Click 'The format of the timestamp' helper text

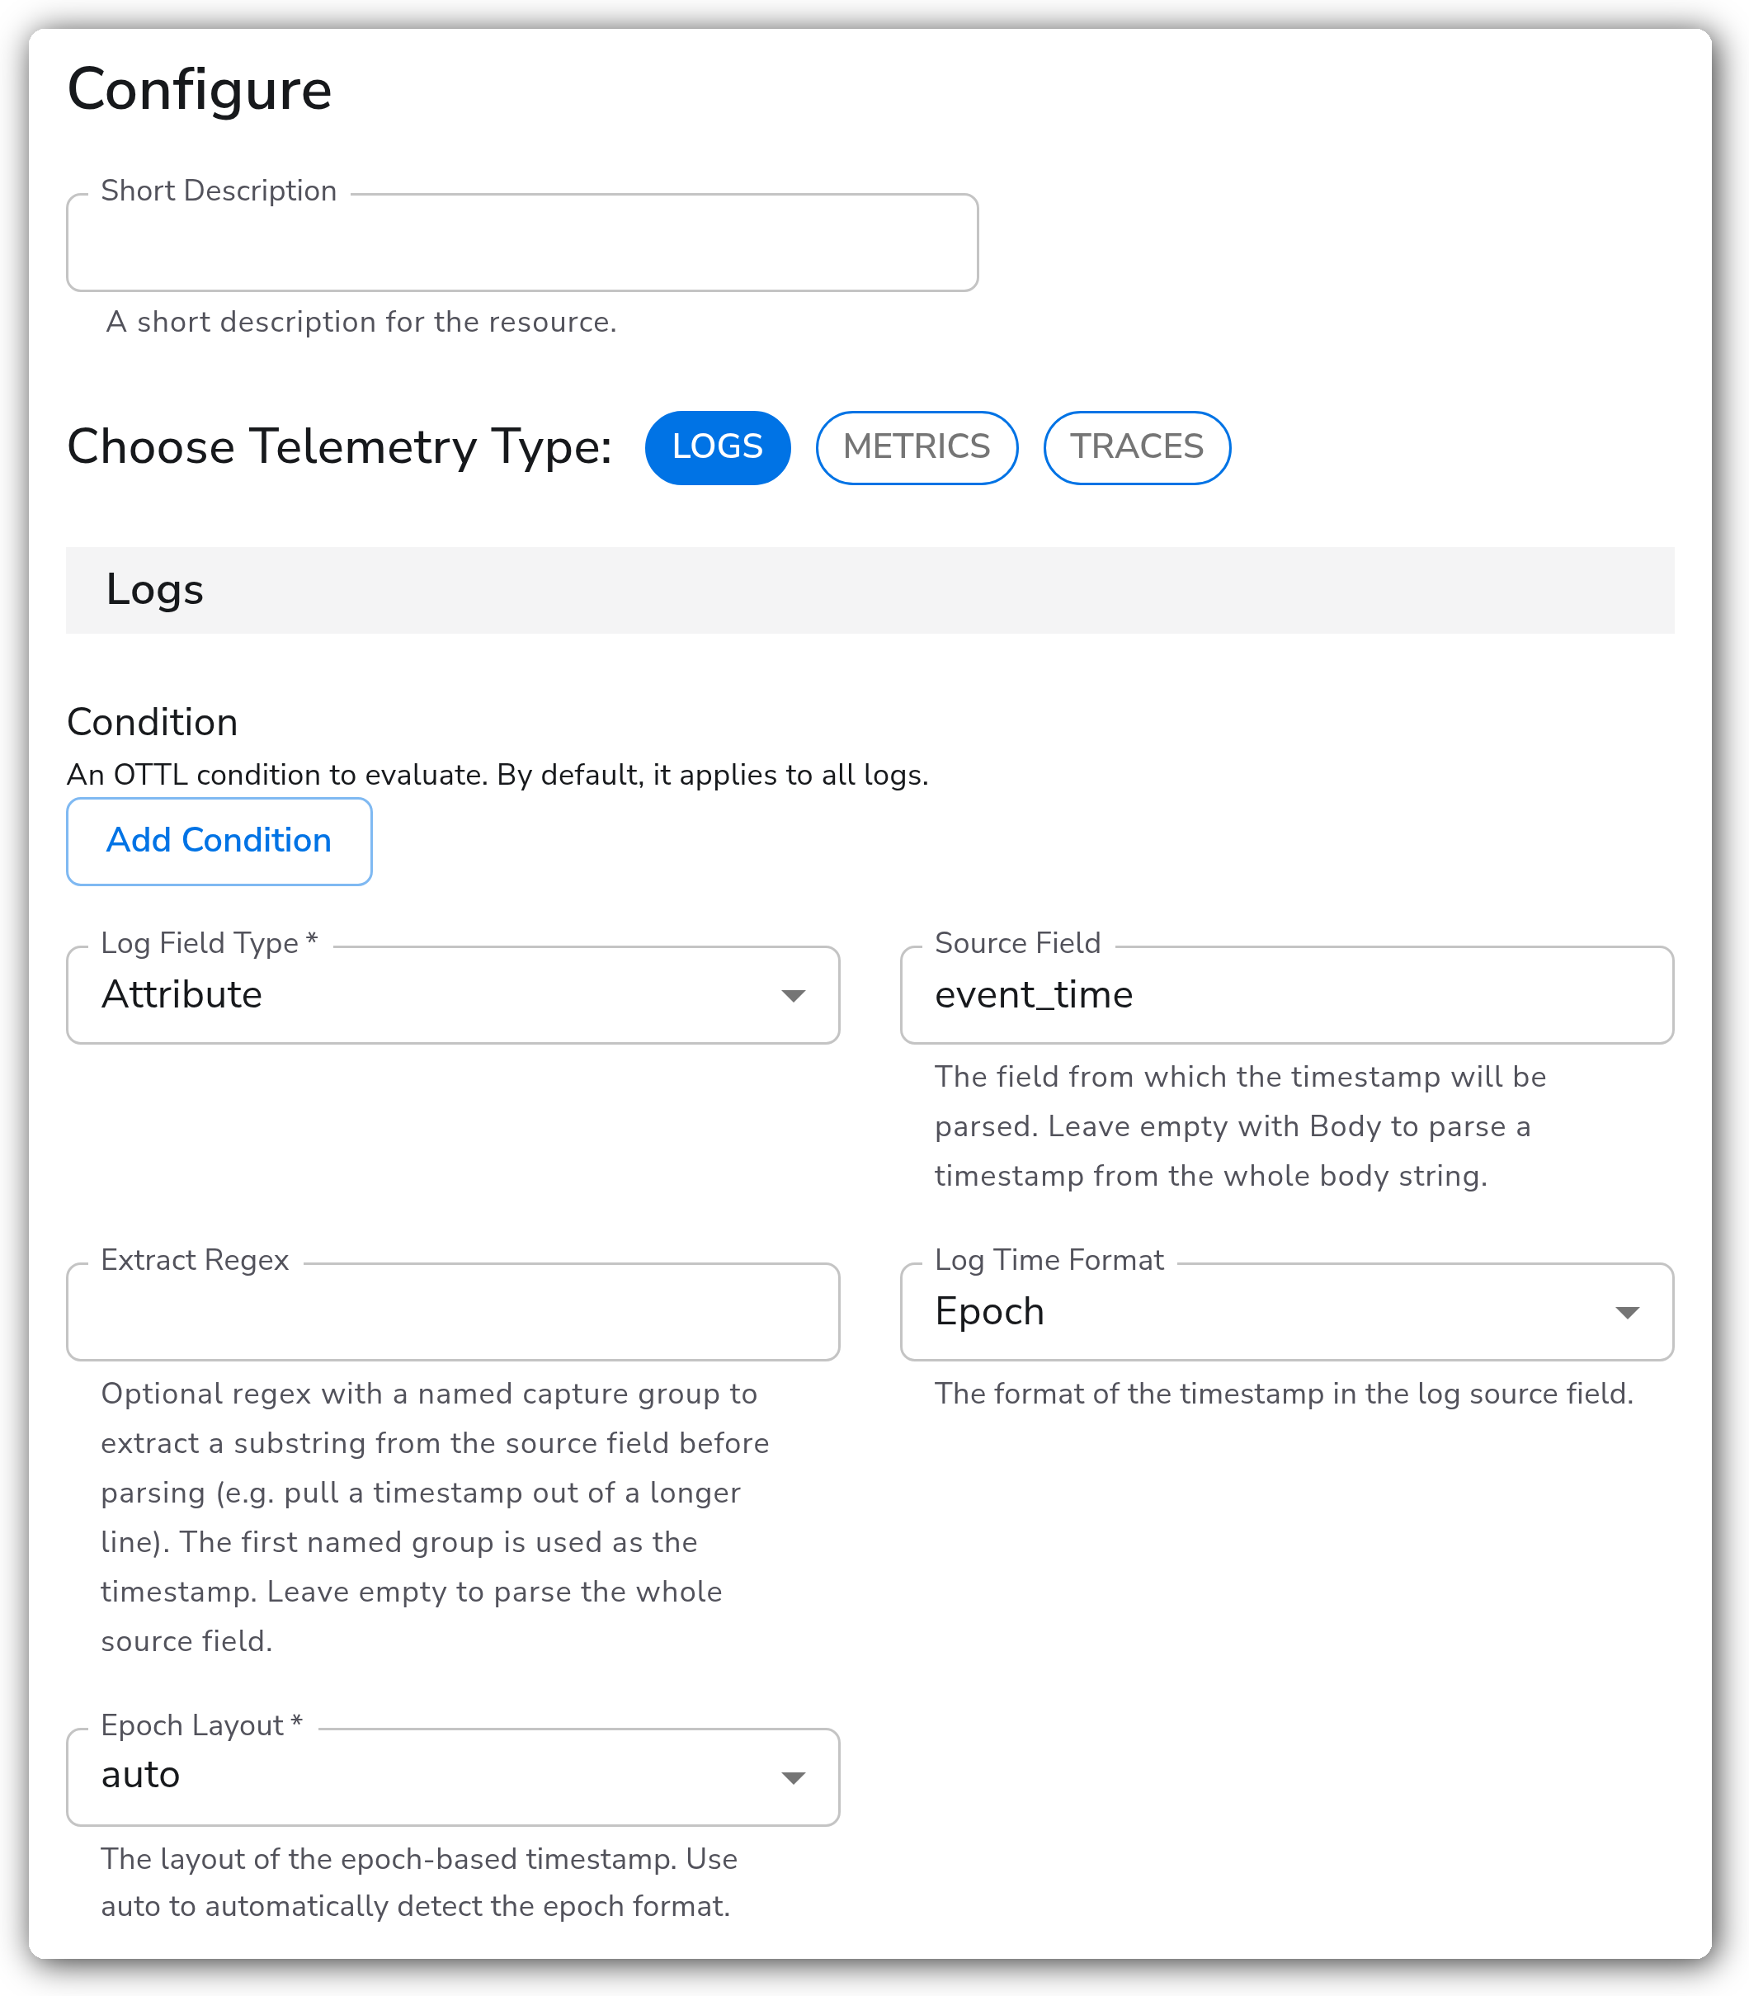1284,1394
